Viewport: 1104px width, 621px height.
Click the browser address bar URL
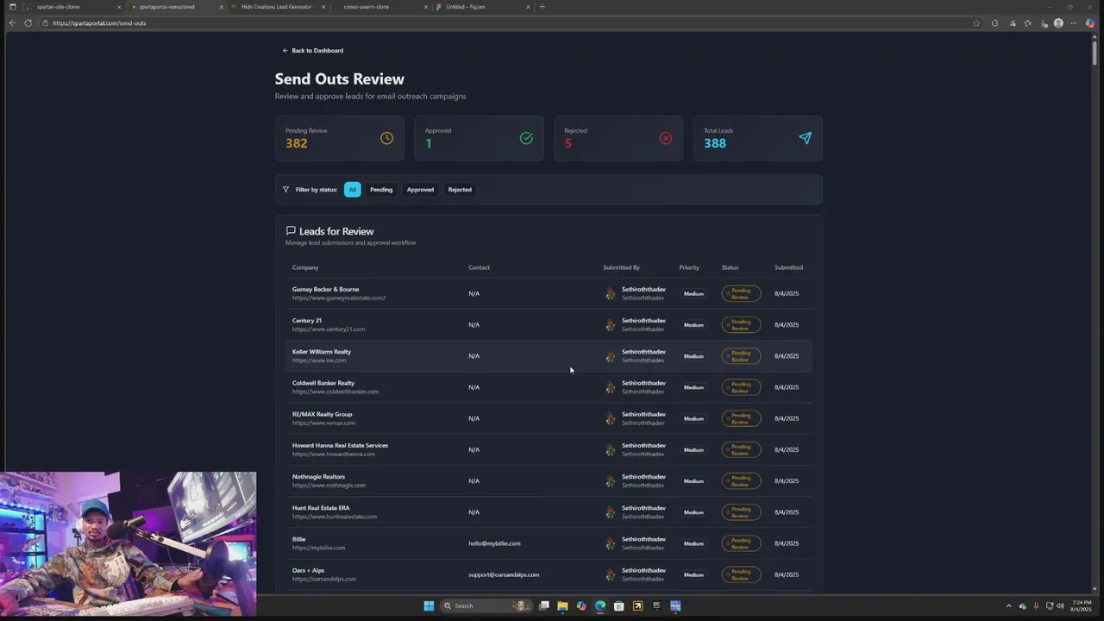click(x=99, y=23)
